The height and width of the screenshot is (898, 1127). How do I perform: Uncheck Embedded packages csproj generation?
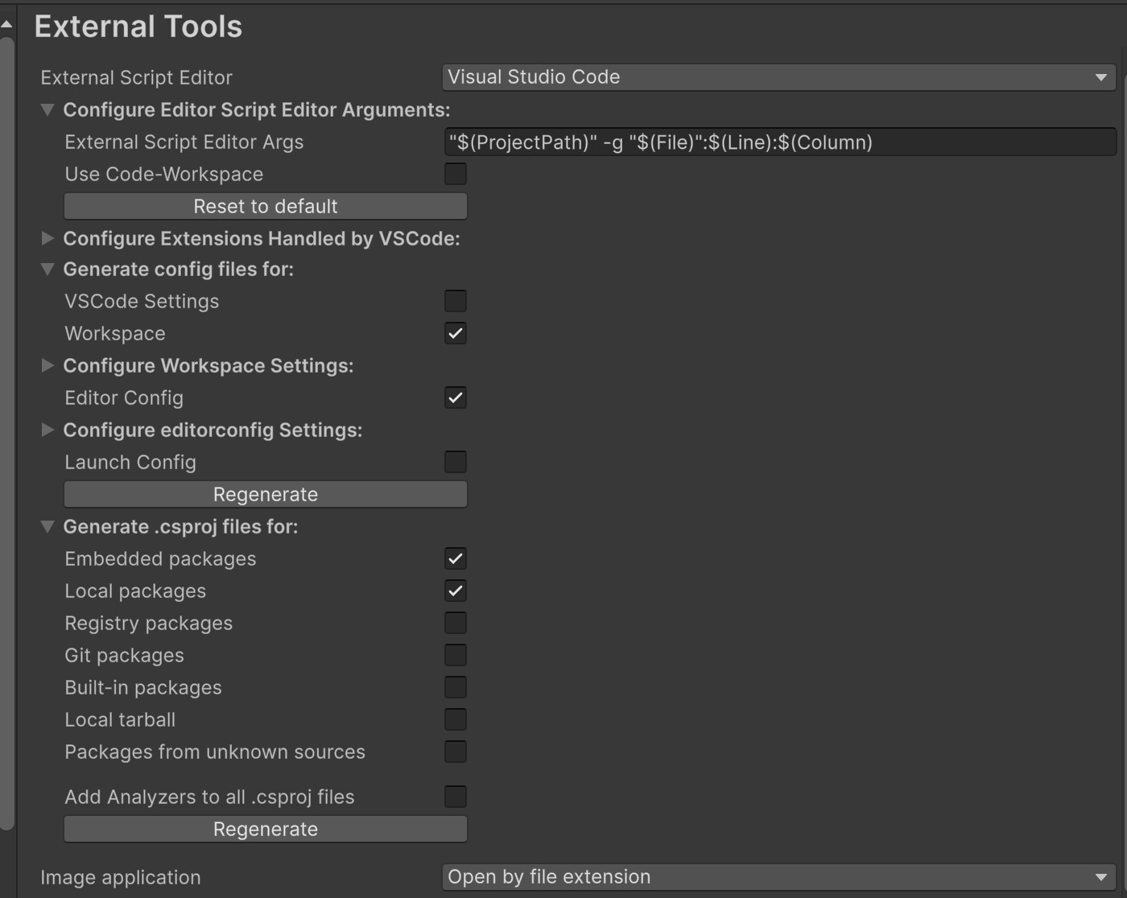(456, 558)
